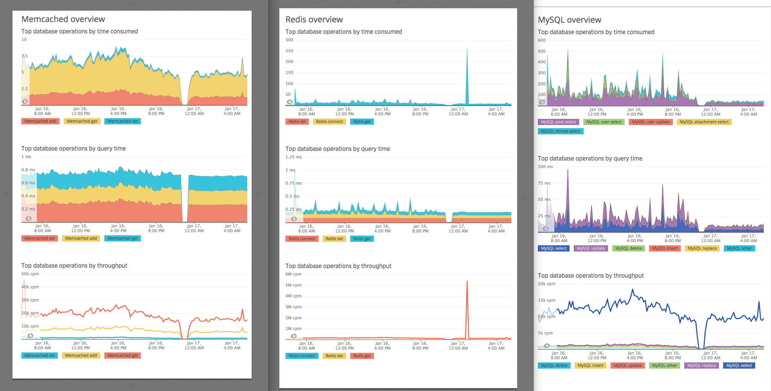Click the grey circle marker in MySQL time consumed chart
Screen dimensions: 771x391
coord(542,102)
